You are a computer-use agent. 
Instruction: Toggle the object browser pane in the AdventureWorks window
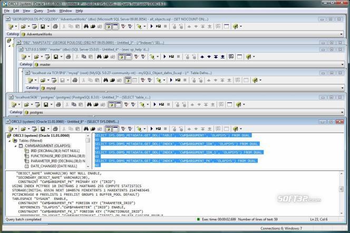click(108, 26)
